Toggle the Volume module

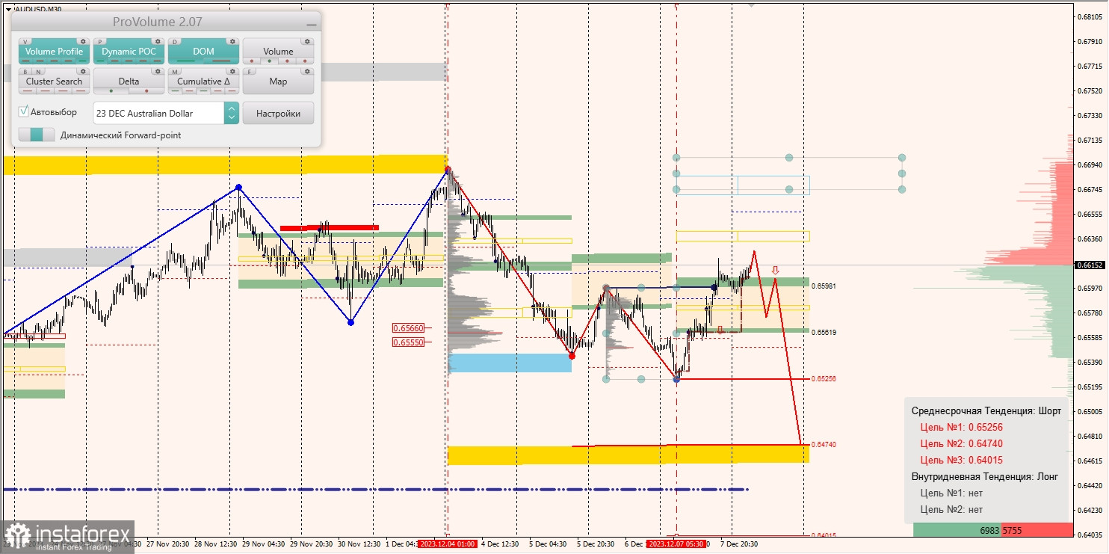tap(278, 52)
